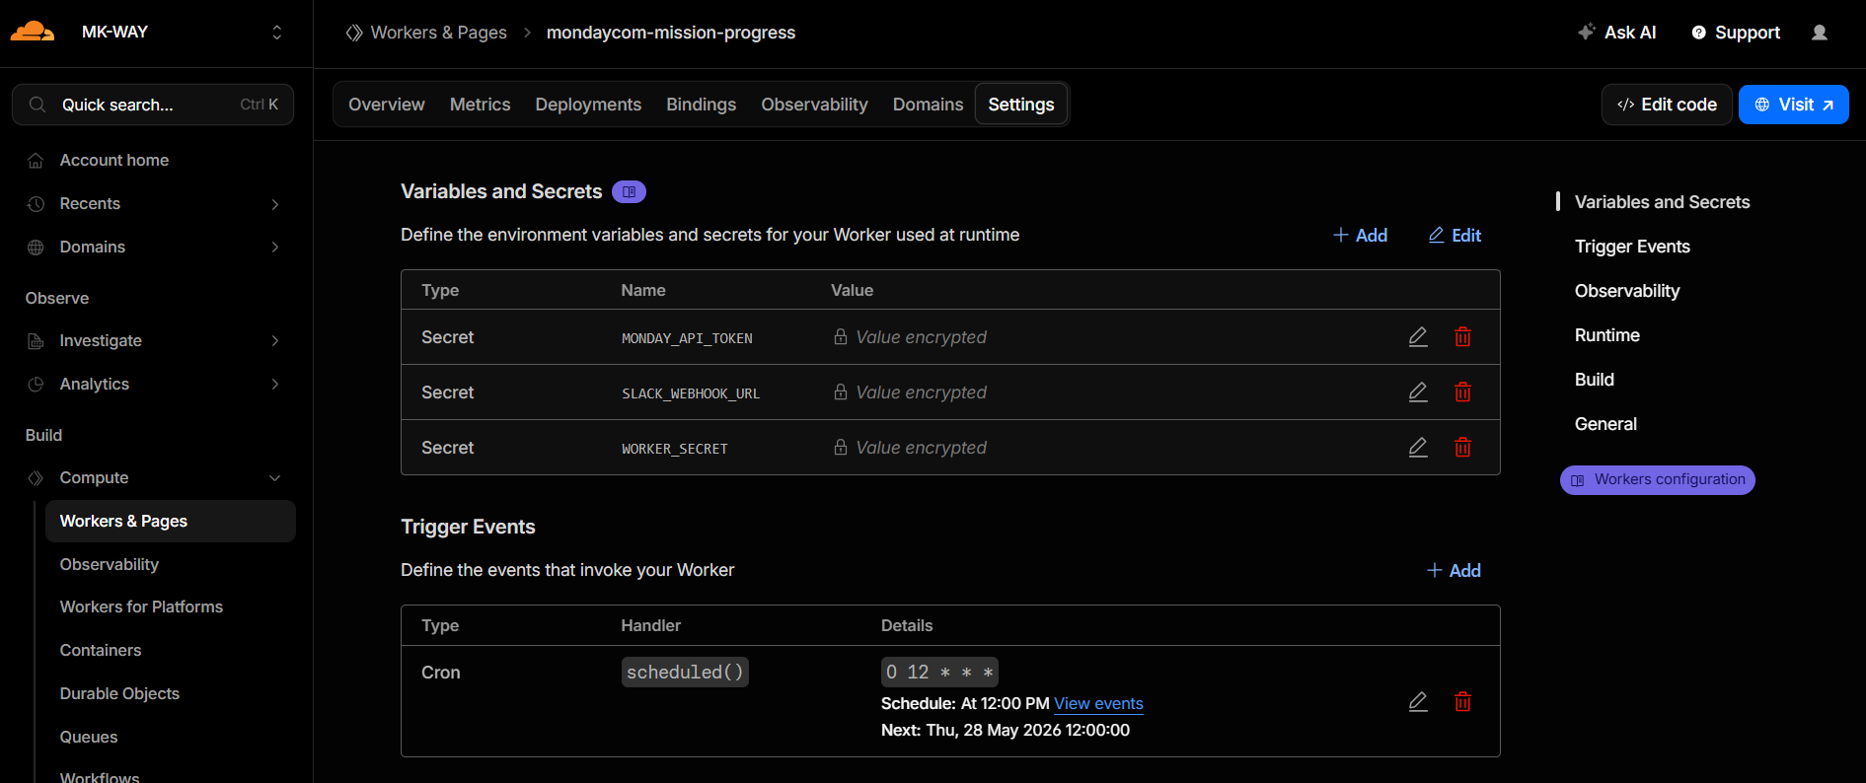The height and width of the screenshot is (783, 1866).
Task: Select the Settings tab
Action: [x=1021, y=105]
